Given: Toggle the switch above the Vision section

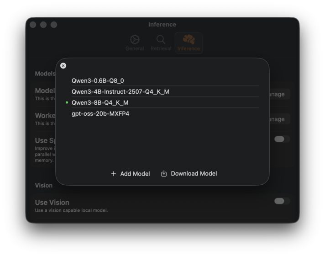Looking at the screenshot, I should (x=282, y=139).
